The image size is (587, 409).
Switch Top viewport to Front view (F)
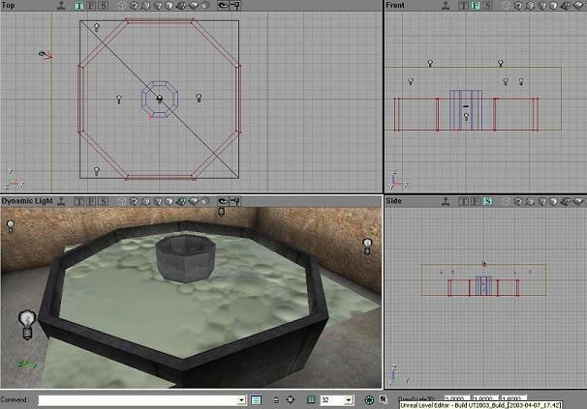(x=90, y=6)
